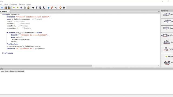Click the Copy toolbar icon

[25, 8]
